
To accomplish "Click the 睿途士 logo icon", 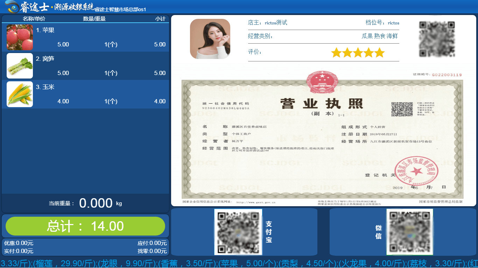I will pyautogui.click(x=12, y=7).
